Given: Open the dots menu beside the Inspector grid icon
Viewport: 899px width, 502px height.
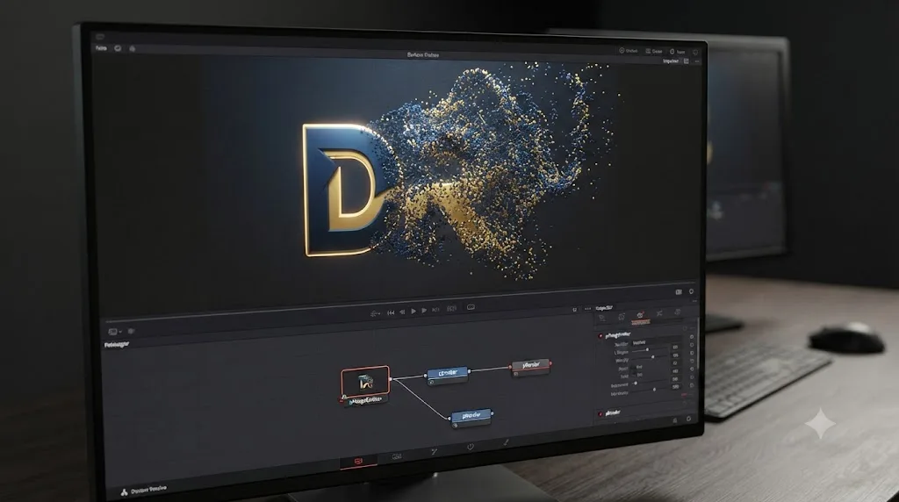Looking at the screenshot, I should tap(696, 61).
